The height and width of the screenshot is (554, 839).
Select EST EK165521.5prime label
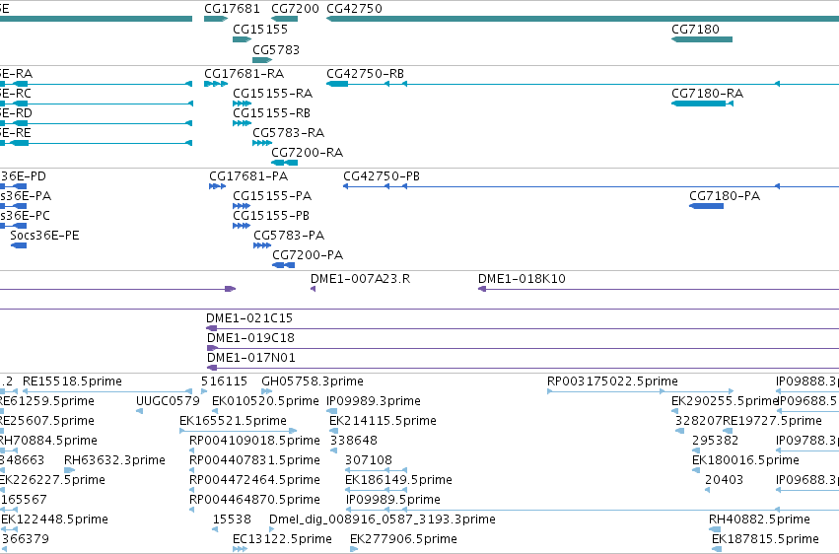coord(233,421)
